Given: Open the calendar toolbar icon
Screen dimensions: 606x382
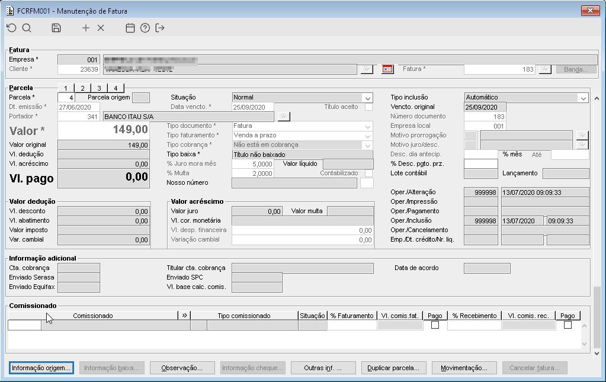Looking at the screenshot, I should [x=130, y=28].
